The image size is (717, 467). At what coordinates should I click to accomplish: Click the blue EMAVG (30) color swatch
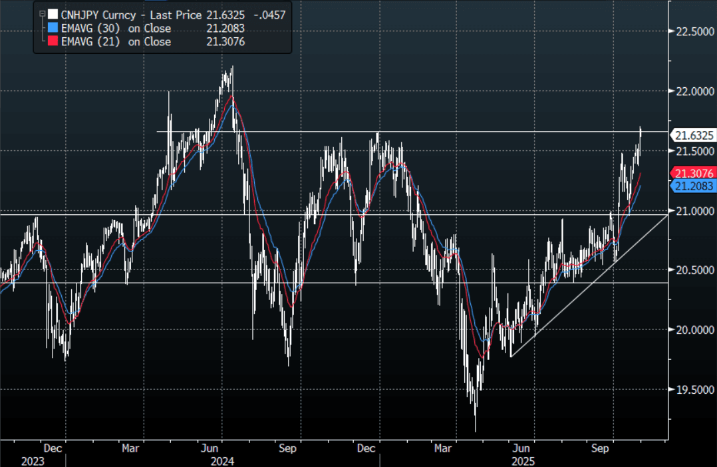(53, 28)
